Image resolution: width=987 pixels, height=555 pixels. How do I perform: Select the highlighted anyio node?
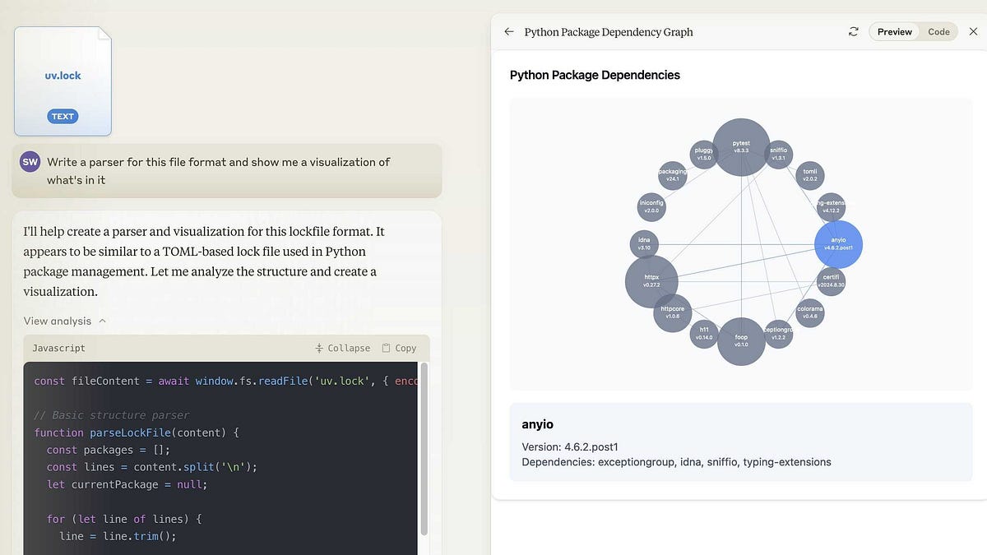click(838, 244)
